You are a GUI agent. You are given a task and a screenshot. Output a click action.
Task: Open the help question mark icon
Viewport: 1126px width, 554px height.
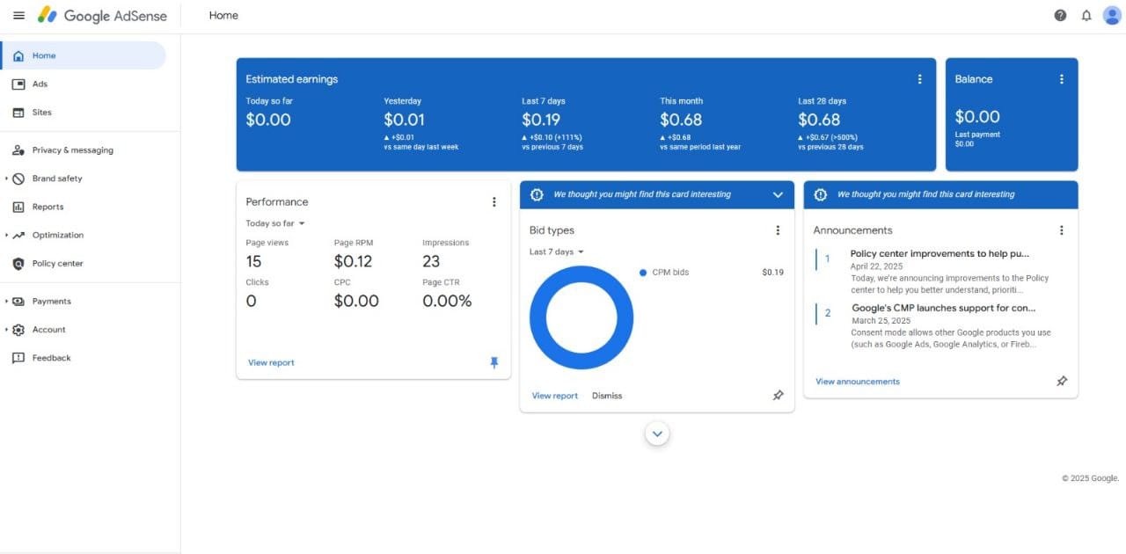[x=1060, y=16]
